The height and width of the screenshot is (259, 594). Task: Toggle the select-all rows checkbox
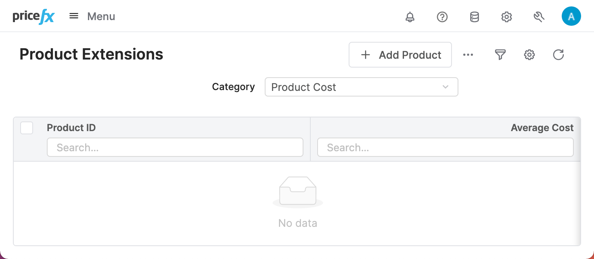(27, 128)
